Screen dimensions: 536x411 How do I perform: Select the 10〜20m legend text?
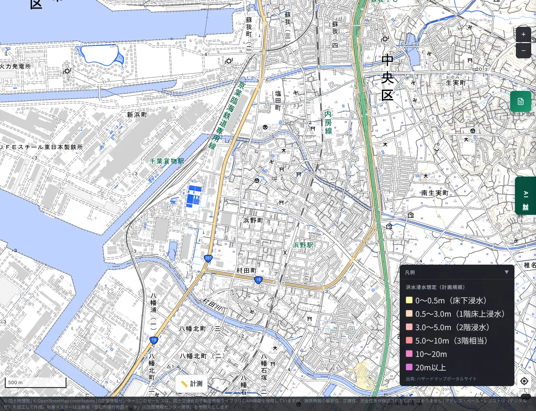pos(431,354)
